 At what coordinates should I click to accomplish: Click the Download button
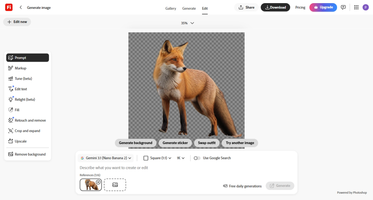(x=275, y=7)
